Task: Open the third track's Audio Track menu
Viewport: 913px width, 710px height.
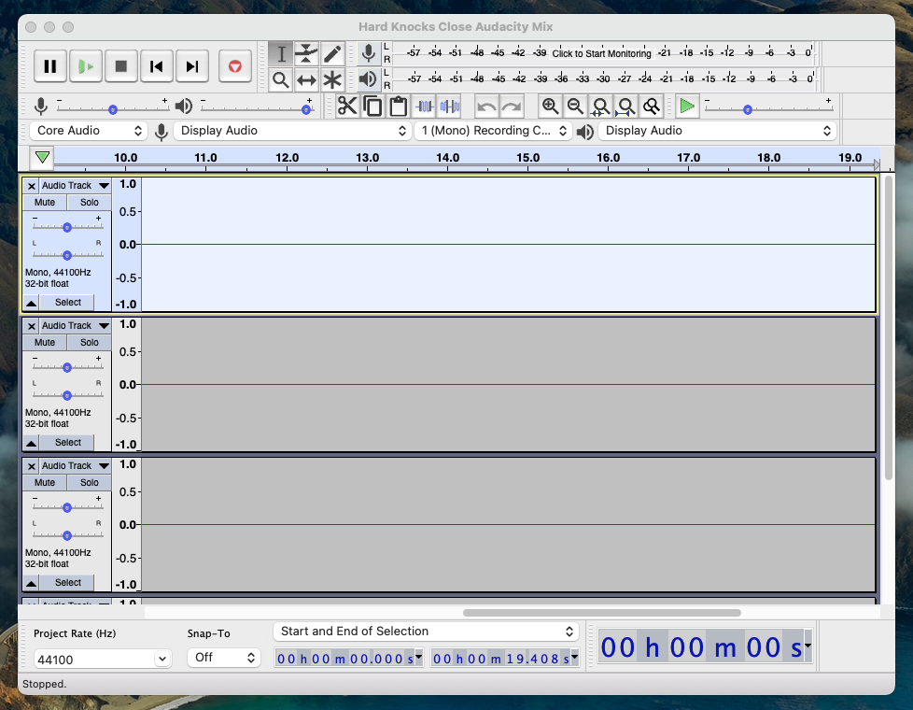Action: click(75, 466)
